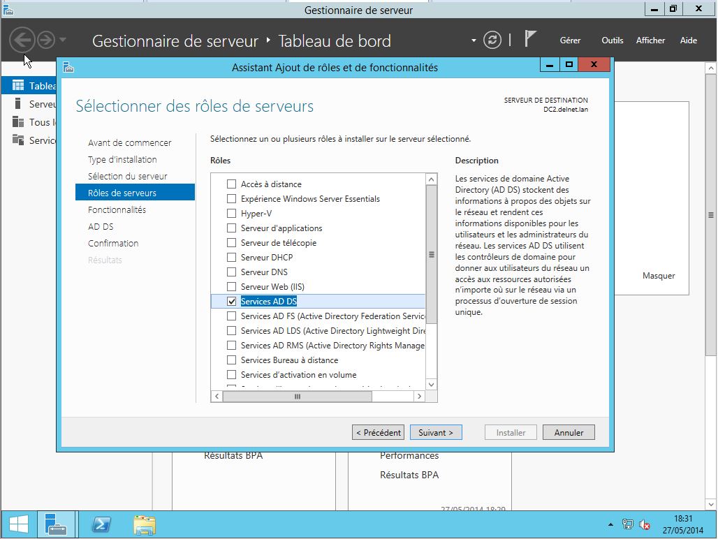The height and width of the screenshot is (539, 718).
Task: Uncheck the Services AD DS role
Action: point(232,301)
